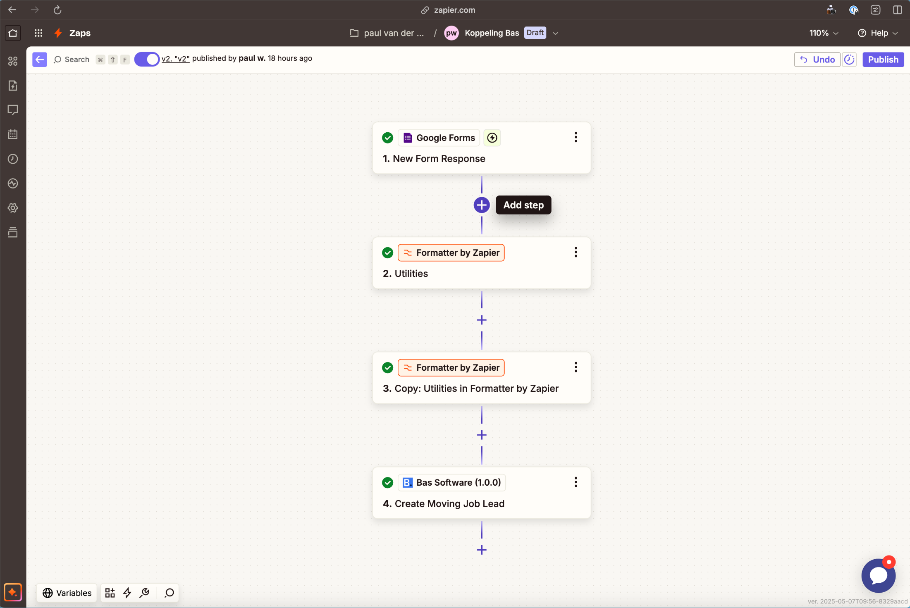
Task: Open options menu for Bas Software step
Action: tap(576, 482)
